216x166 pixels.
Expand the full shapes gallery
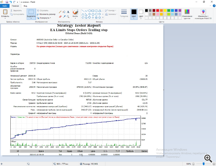click(x=103, y=18)
